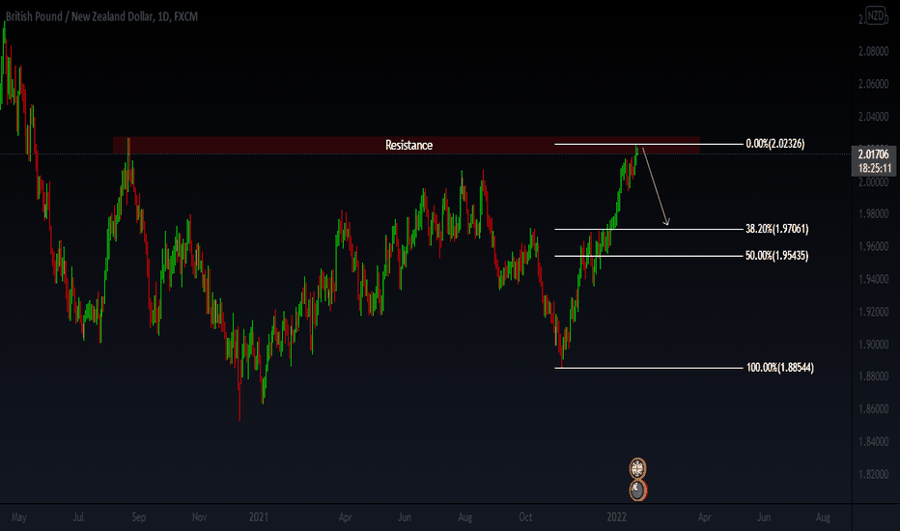Viewport: 900px width, 531px height.
Task: Click the Sep label on time axis
Action: (138, 517)
